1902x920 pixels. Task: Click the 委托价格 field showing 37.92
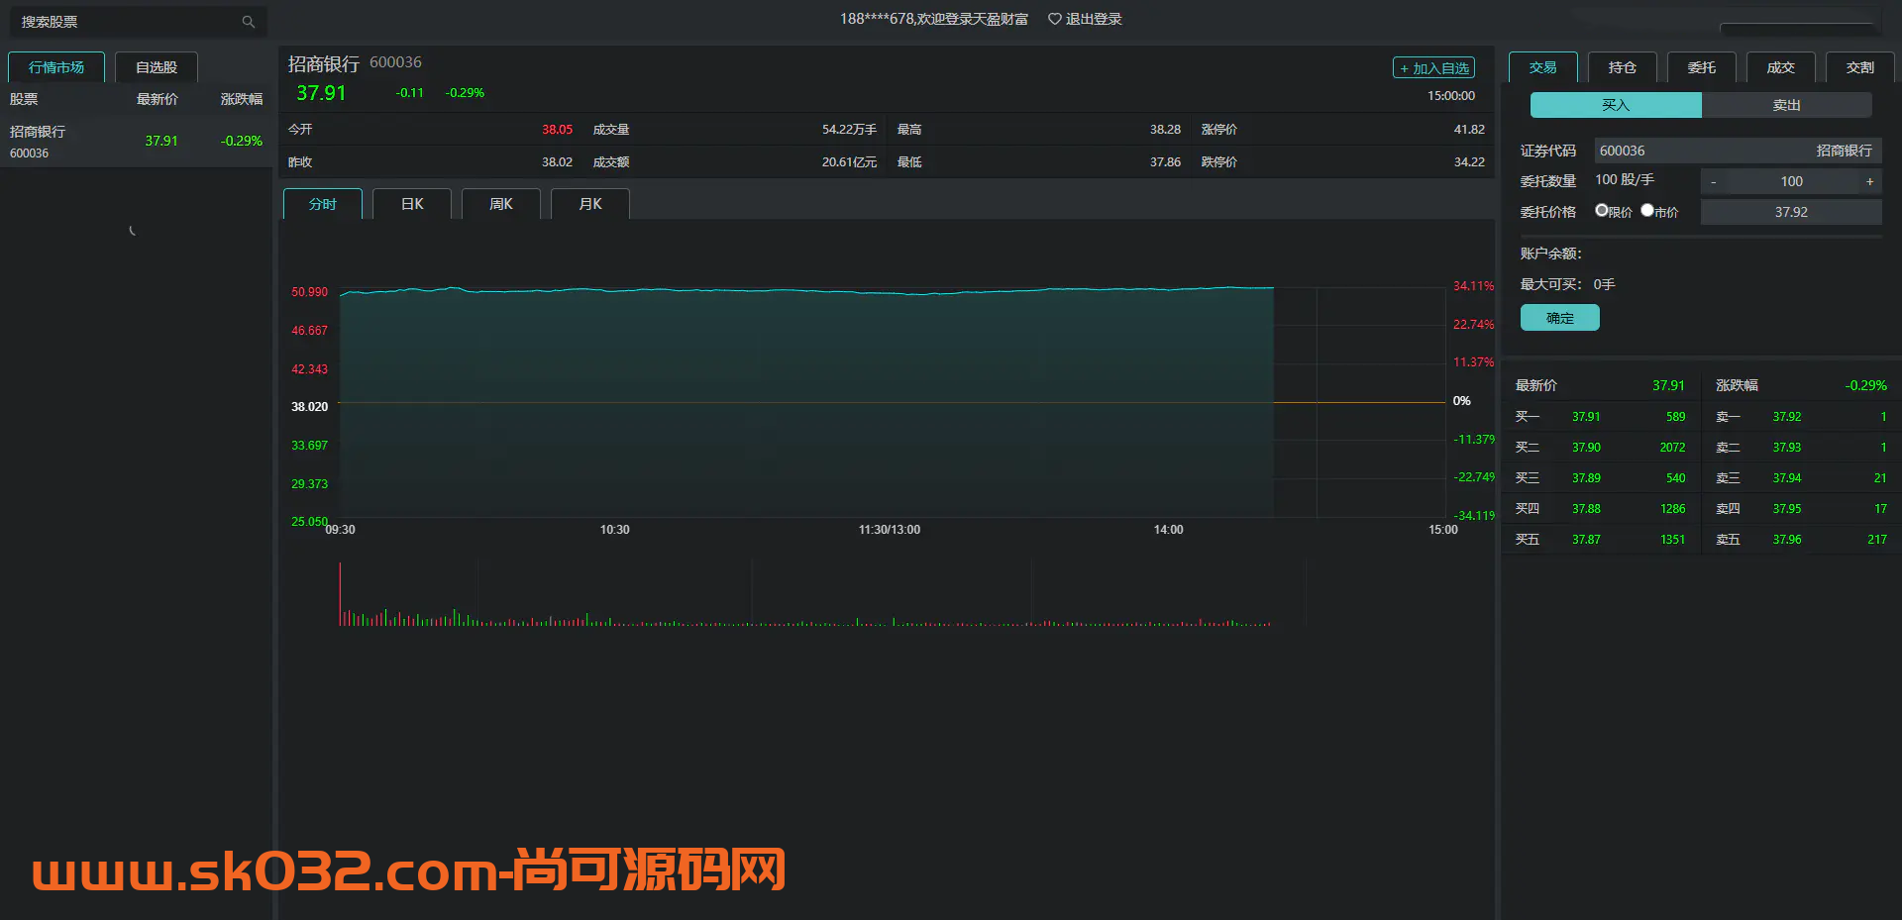click(x=1791, y=212)
